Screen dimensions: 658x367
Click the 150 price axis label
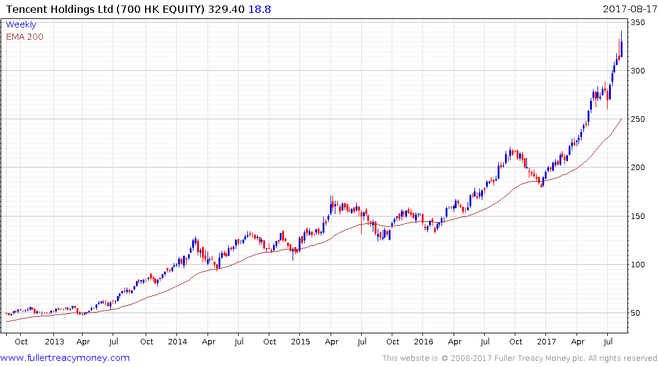tap(638, 216)
